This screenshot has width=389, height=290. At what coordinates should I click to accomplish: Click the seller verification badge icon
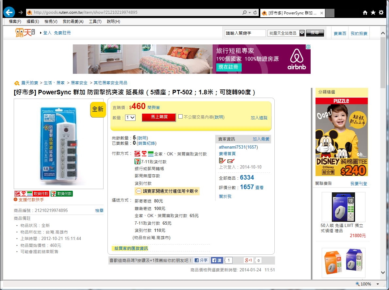pyautogui.click(x=222, y=160)
